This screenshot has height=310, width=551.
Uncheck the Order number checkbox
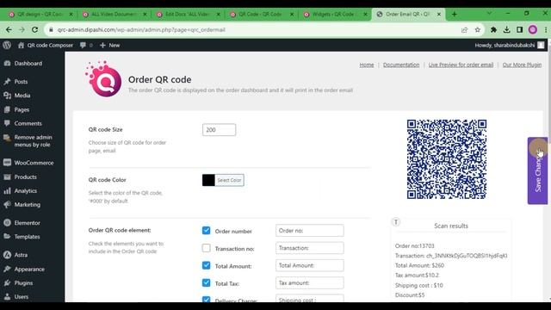coord(207,231)
